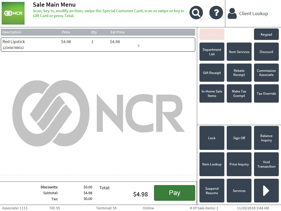Click the Qty value 1 of Red Lipstick

coord(92,42)
